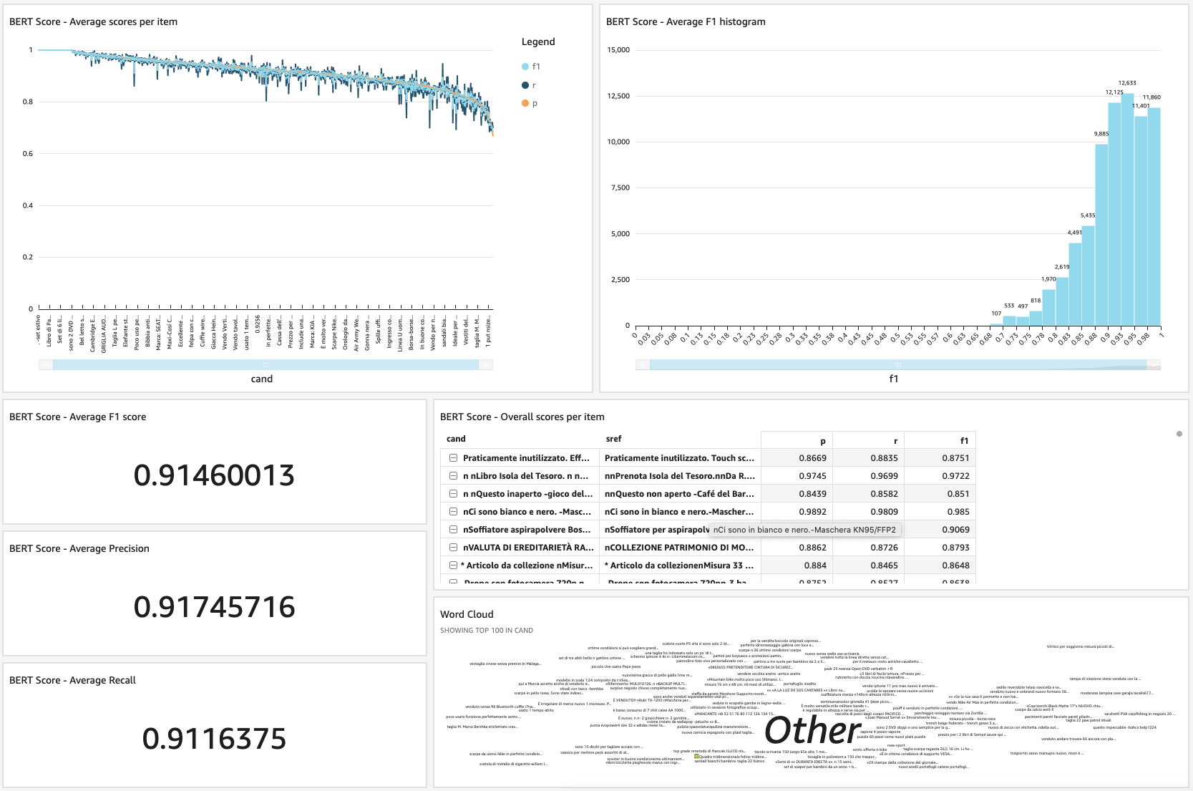Screen dimensions: 1193x791
Task: Collapse the 'nSoffiatore aspirapolvere Bos...' row
Action: (453, 530)
